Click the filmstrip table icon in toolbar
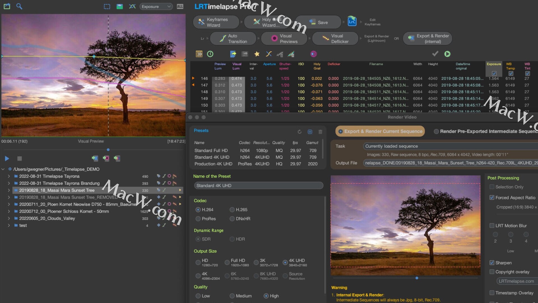538x303 pixels. pos(199,54)
